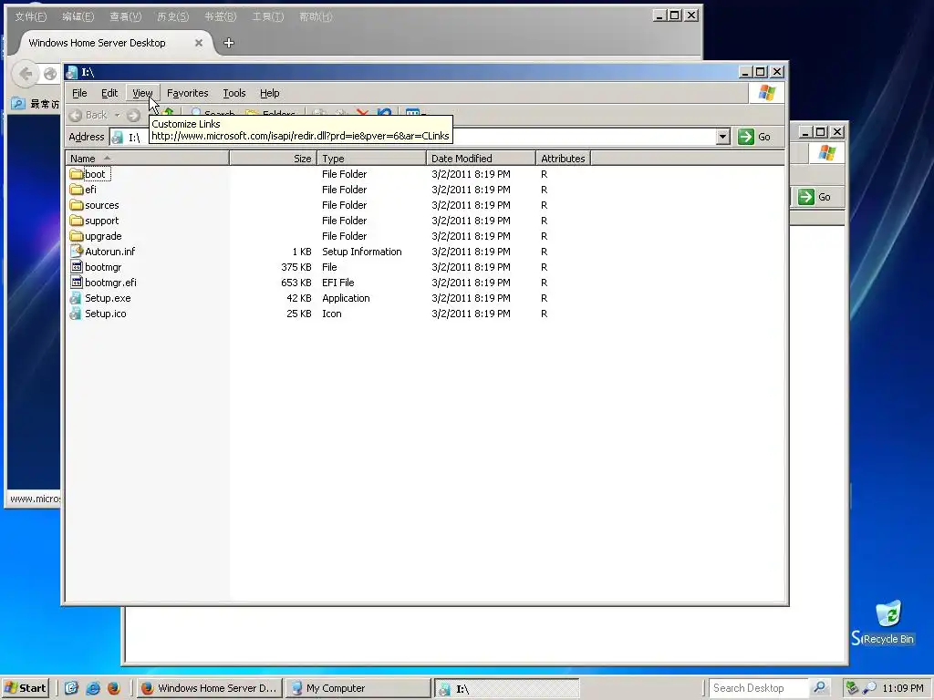The width and height of the screenshot is (934, 700).
Task: Open a new Firefox tab with plus
Action: click(229, 43)
